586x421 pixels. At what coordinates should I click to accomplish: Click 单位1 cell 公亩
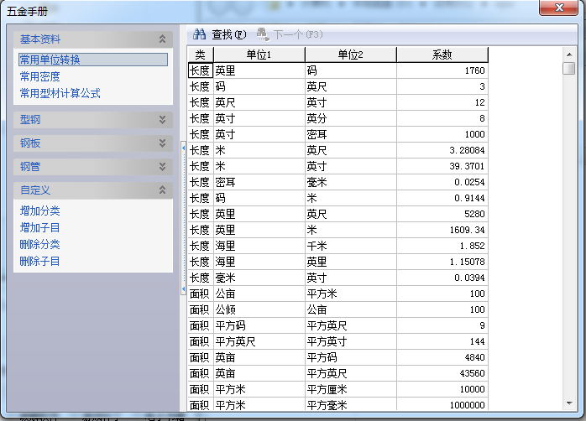pos(259,294)
